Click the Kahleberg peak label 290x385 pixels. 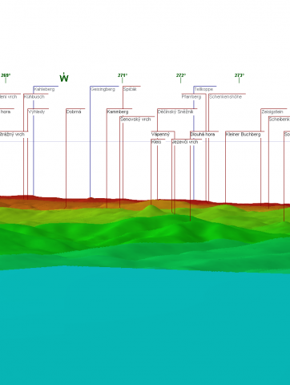click(44, 89)
